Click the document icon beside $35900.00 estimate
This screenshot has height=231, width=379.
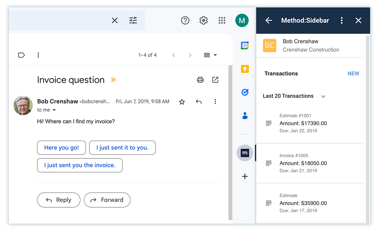click(269, 203)
